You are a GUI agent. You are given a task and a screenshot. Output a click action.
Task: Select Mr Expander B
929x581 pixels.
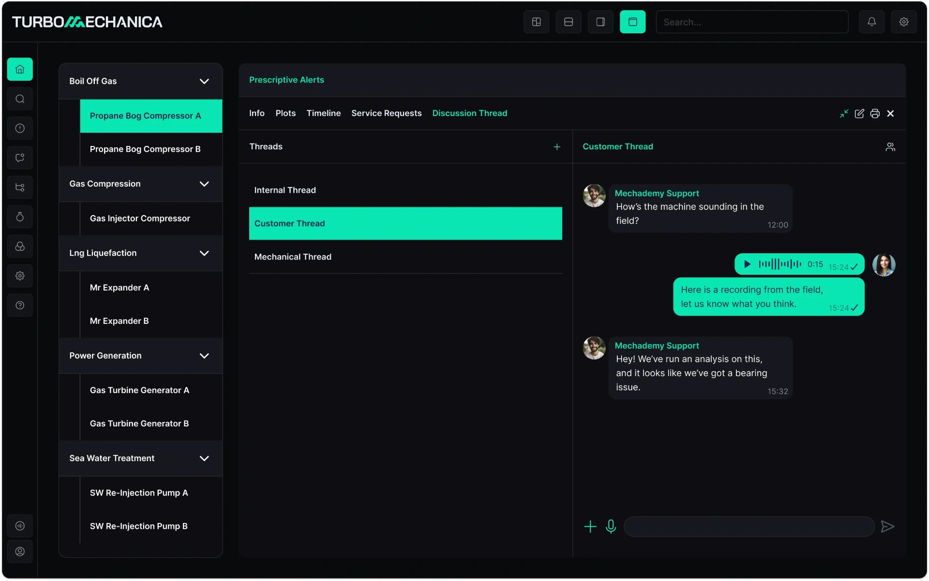click(x=151, y=321)
